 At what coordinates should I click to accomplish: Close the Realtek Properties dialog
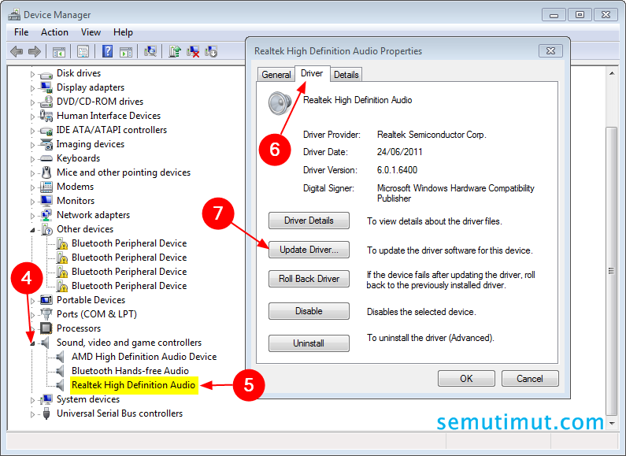pyautogui.click(x=550, y=51)
